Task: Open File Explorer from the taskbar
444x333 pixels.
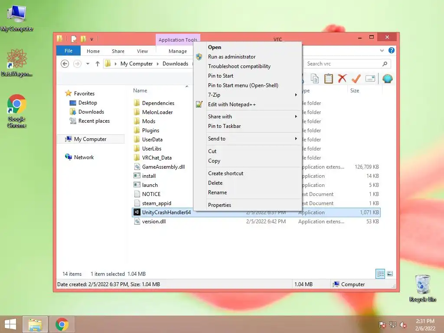Action: coord(35,324)
